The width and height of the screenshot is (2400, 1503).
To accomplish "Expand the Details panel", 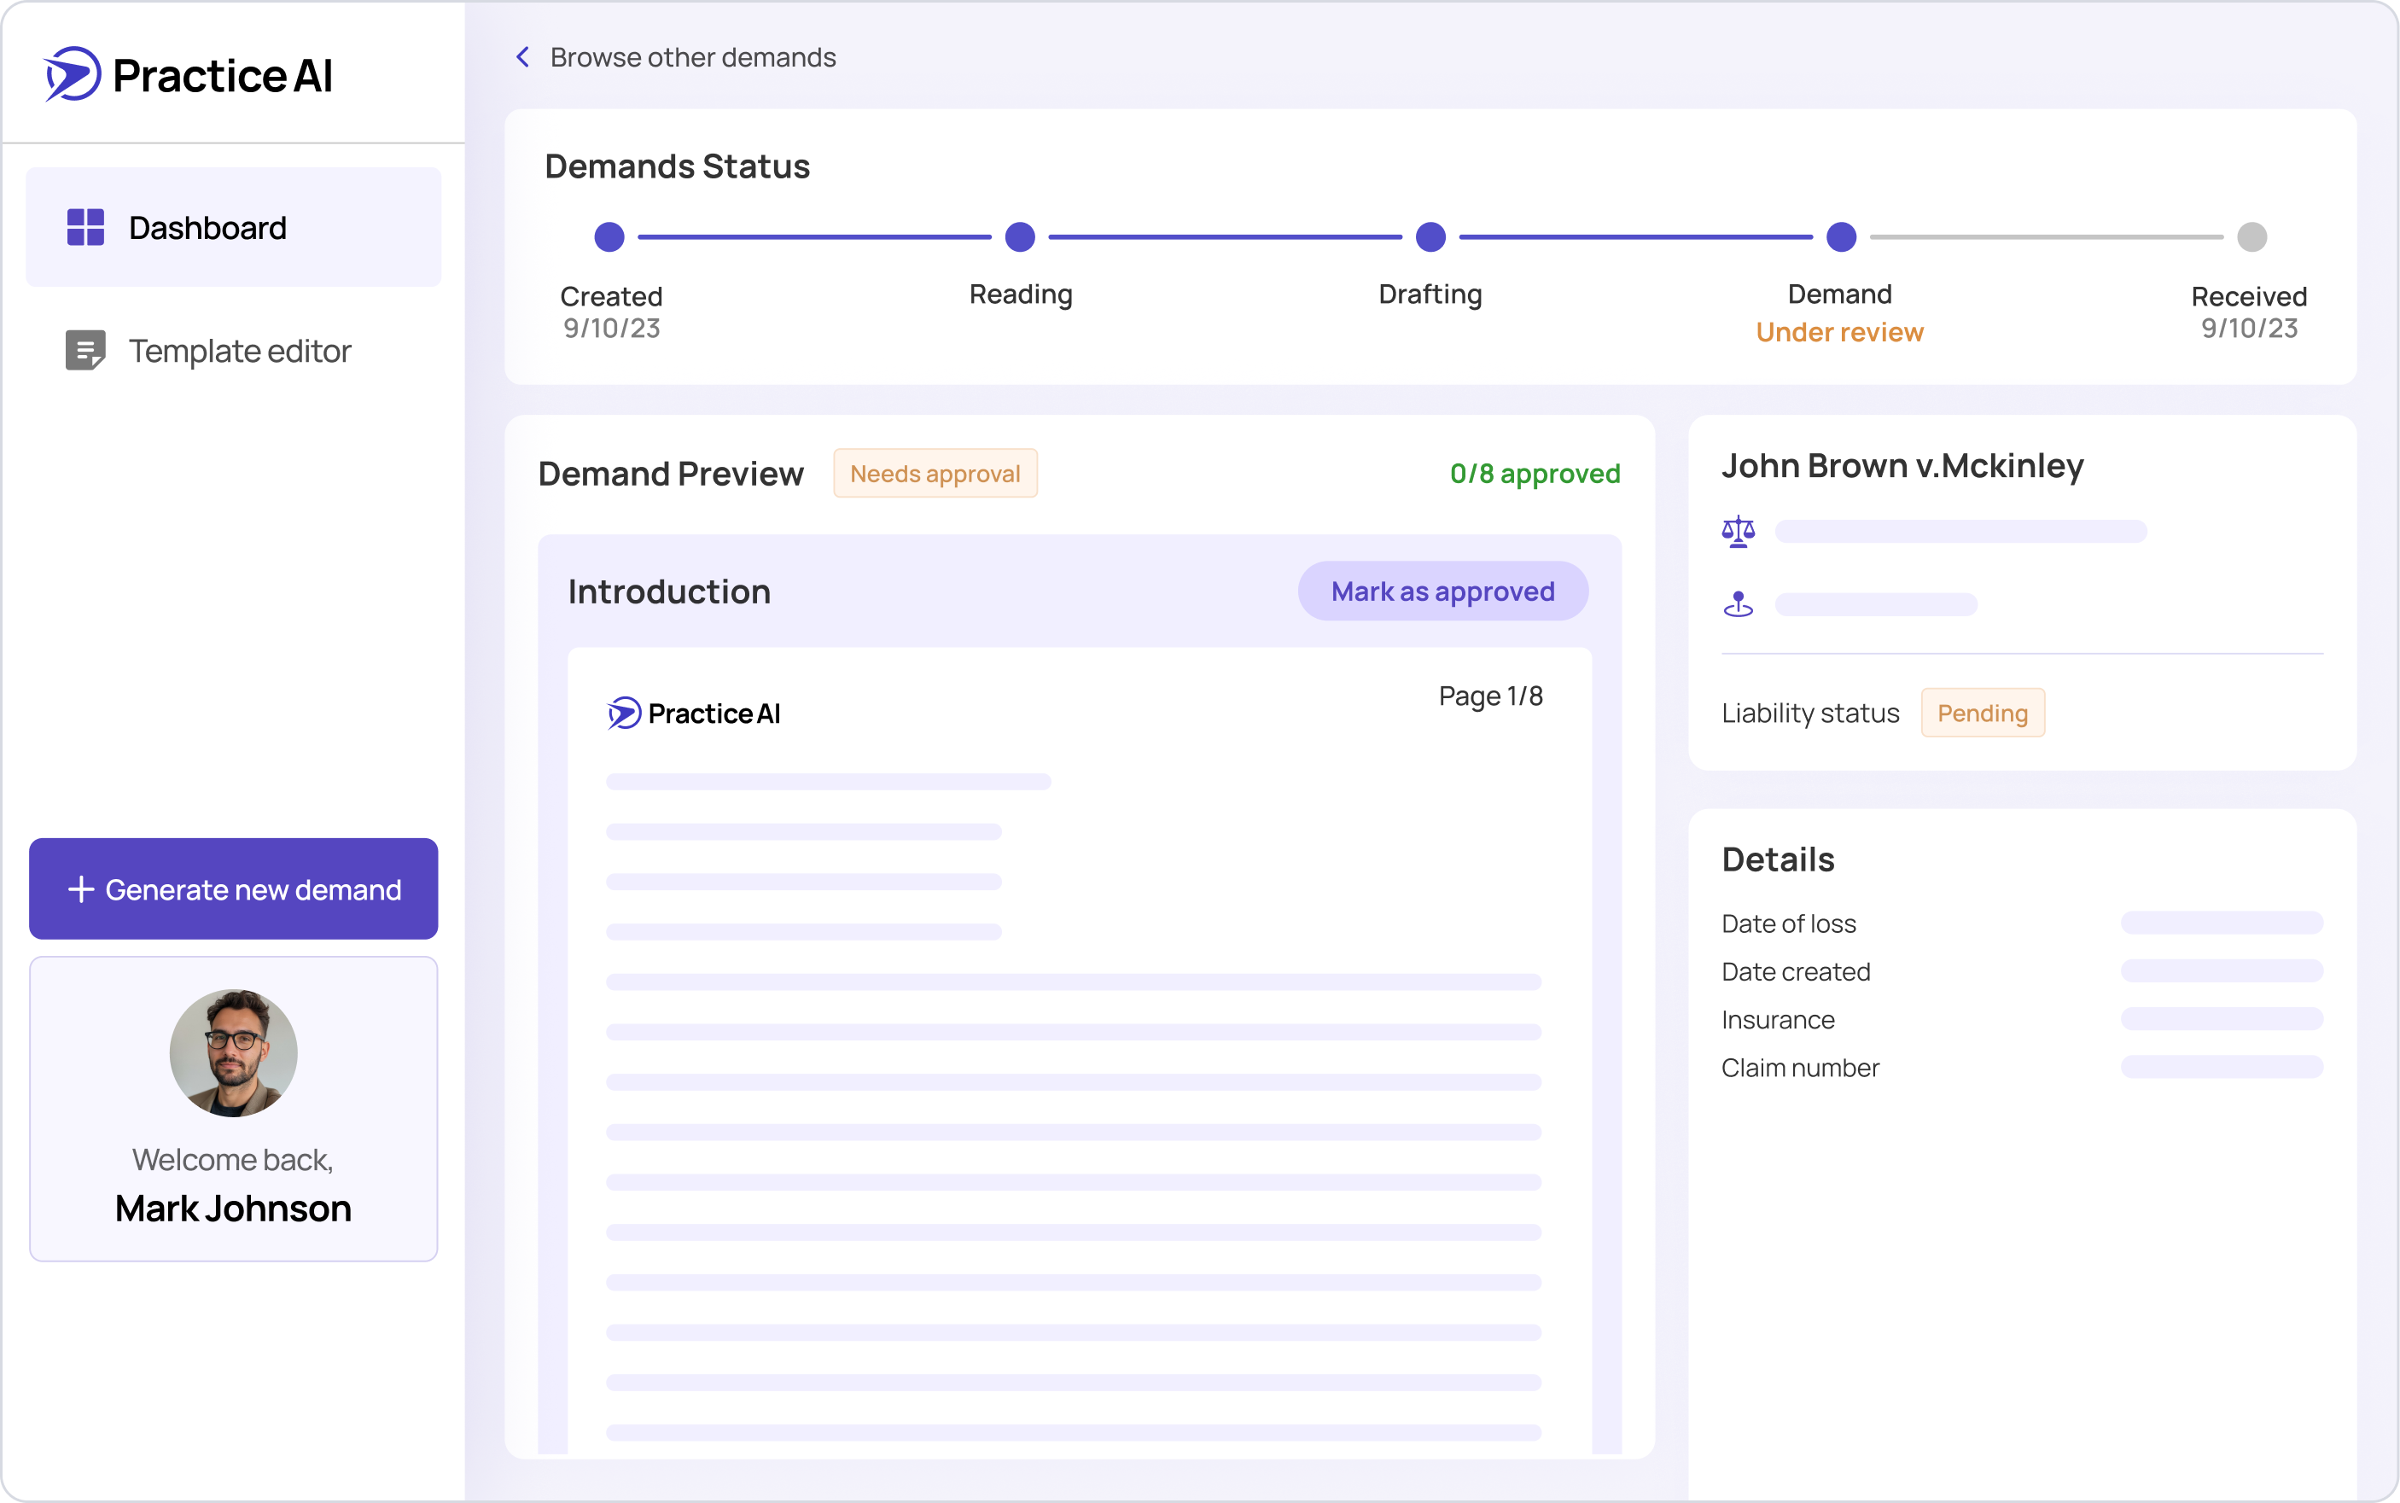I will (x=1778, y=859).
